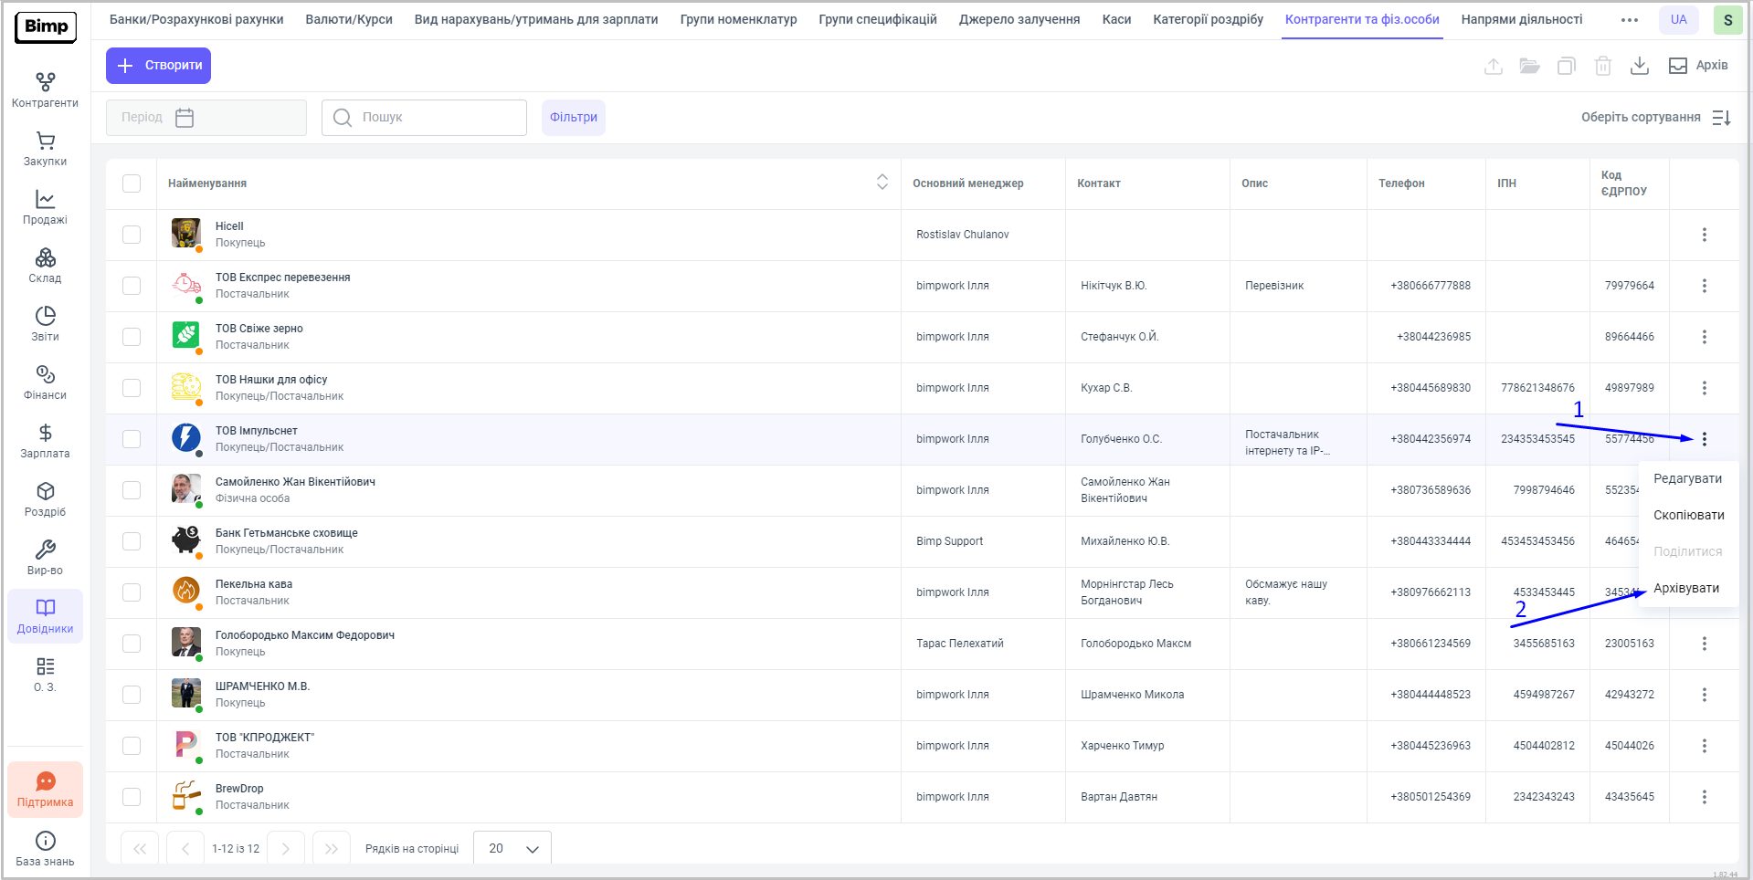
Task: Open the Фільтри filters button
Action: tap(573, 118)
